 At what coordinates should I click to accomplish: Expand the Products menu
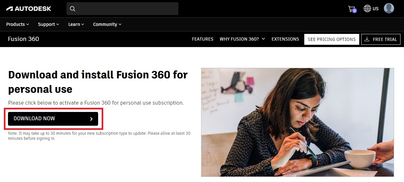18,24
